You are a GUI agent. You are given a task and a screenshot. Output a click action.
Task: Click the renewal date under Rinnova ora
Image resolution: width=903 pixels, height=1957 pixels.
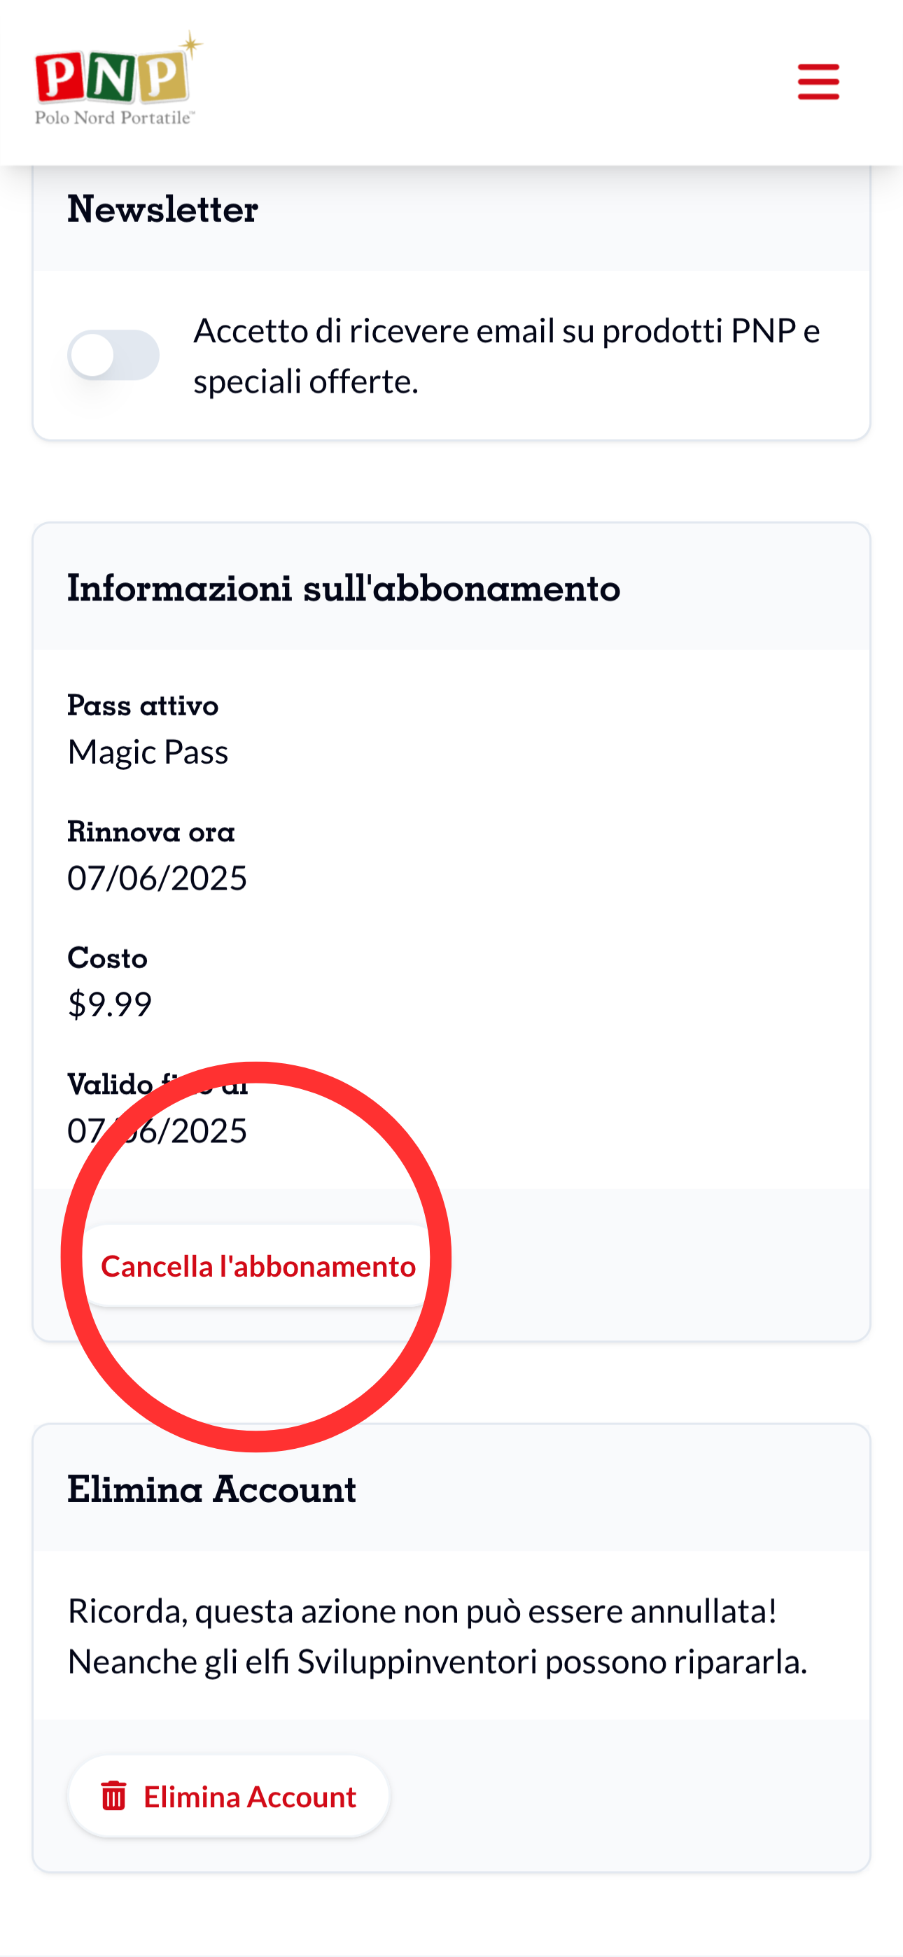[157, 878]
